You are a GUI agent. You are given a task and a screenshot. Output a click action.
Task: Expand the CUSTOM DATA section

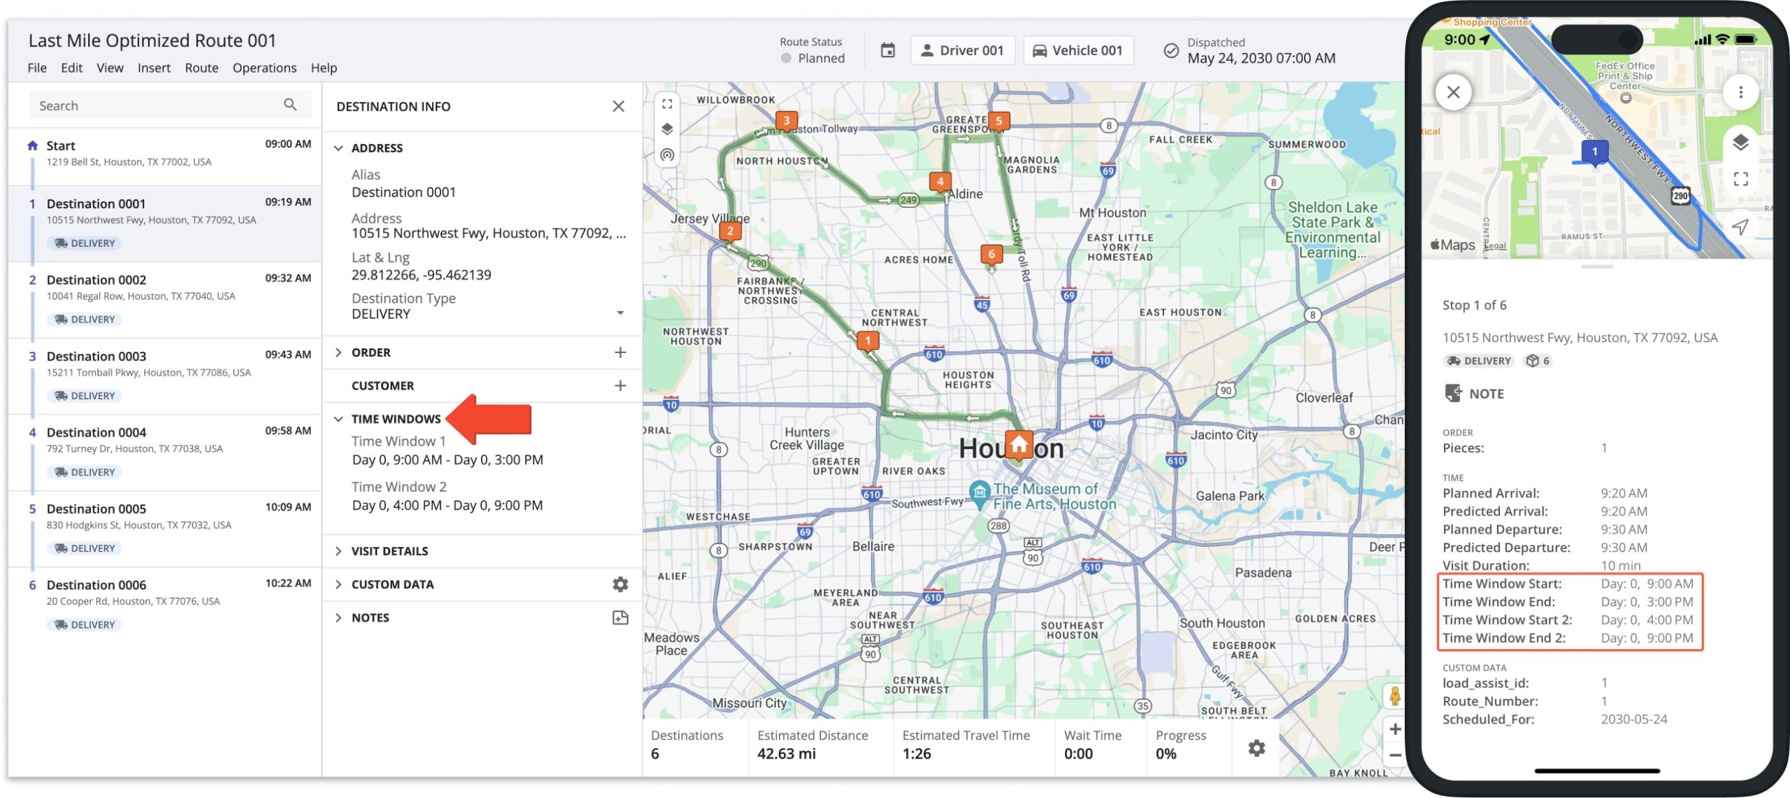point(338,584)
